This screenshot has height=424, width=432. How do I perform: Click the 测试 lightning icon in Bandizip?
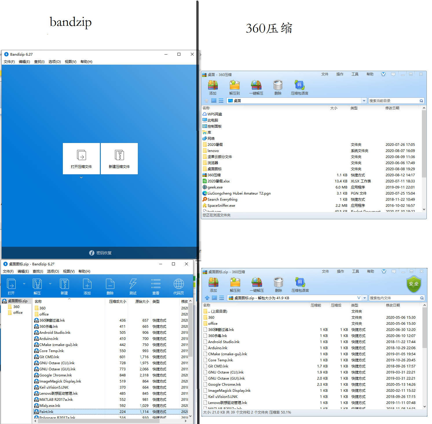(x=133, y=287)
